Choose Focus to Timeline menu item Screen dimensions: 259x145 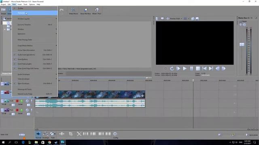coord(35,25)
